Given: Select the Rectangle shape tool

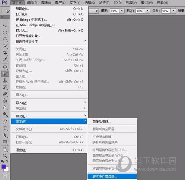Looking at the screenshot, I should [5, 142].
